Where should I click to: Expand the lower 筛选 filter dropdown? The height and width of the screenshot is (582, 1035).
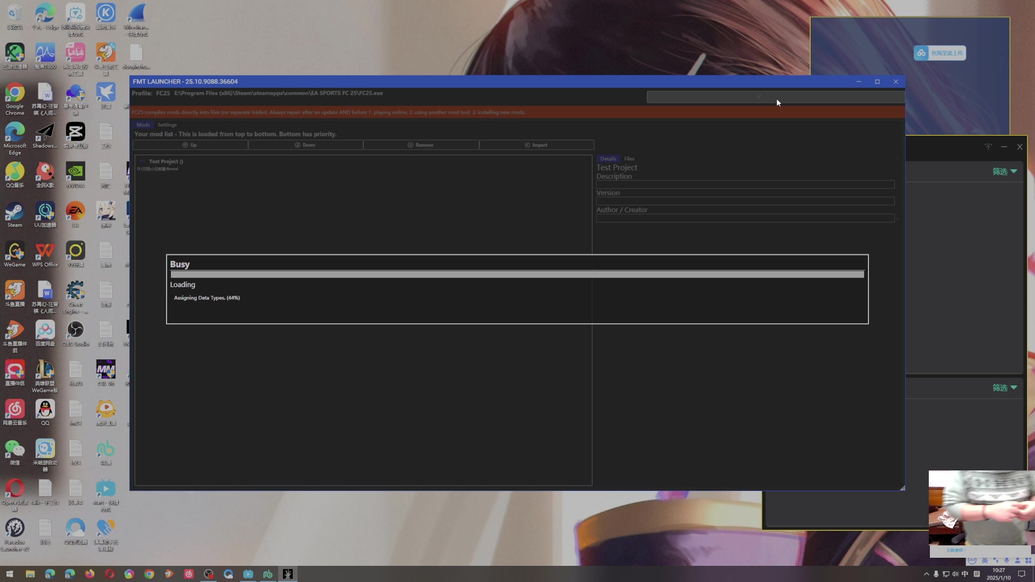pos(1004,387)
